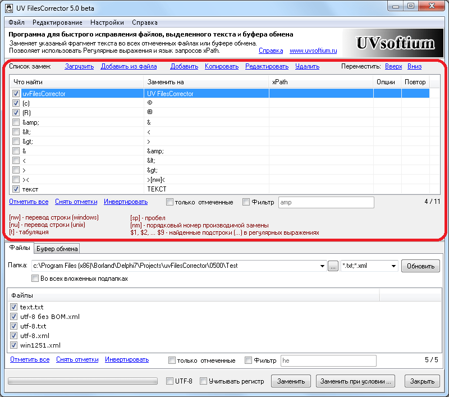This screenshot has height=397, width=449.
Task: Click the Опции column header
Action: point(387,82)
